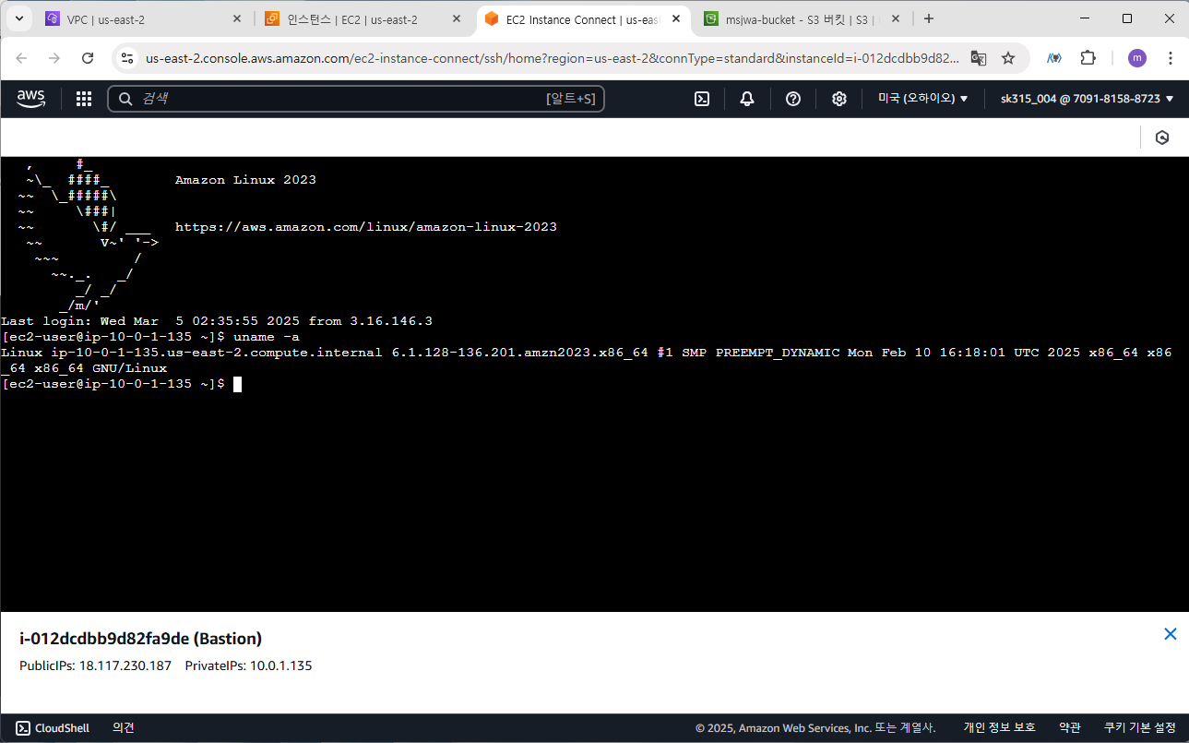The height and width of the screenshot is (743, 1189).
Task: Click the blue extension icon beside puzzle
Action: click(x=1053, y=58)
